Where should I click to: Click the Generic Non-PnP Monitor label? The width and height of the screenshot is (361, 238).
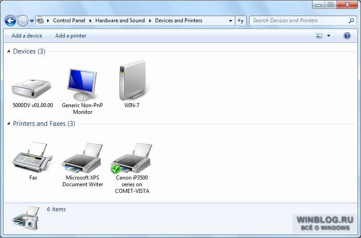point(82,109)
